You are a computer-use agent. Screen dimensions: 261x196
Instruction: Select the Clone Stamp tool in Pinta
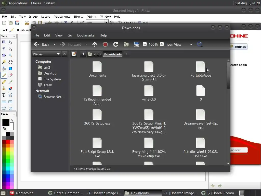click(4, 89)
